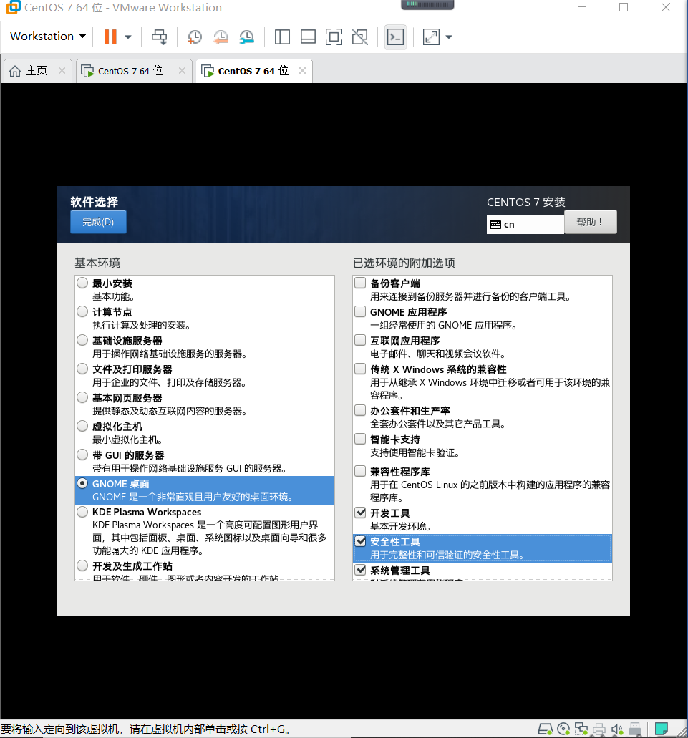Open the message log note icon
The height and width of the screenshot is (738, 688).
pos(662,729)
